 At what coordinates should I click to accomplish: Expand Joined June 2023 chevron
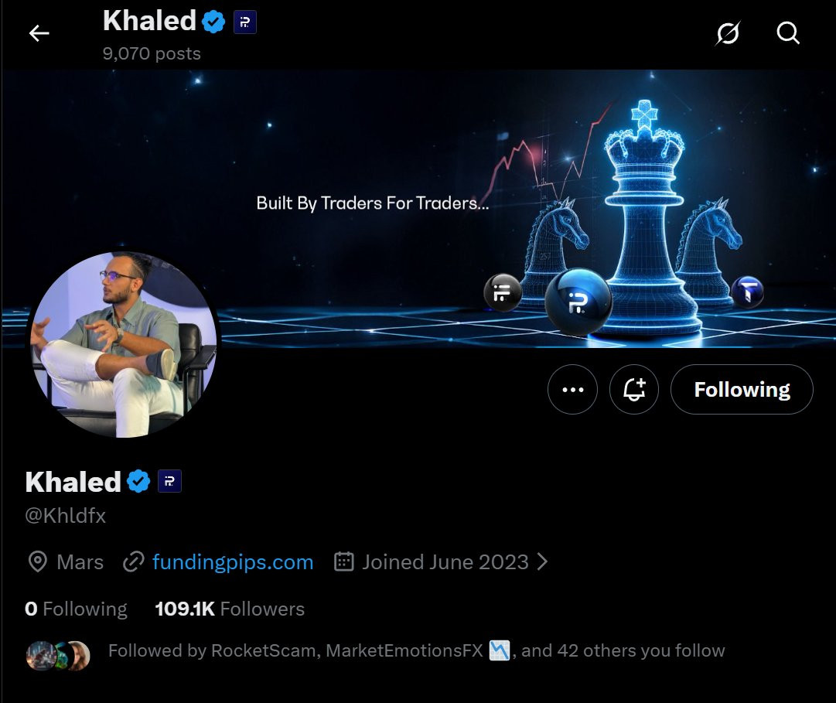[543, 561]
